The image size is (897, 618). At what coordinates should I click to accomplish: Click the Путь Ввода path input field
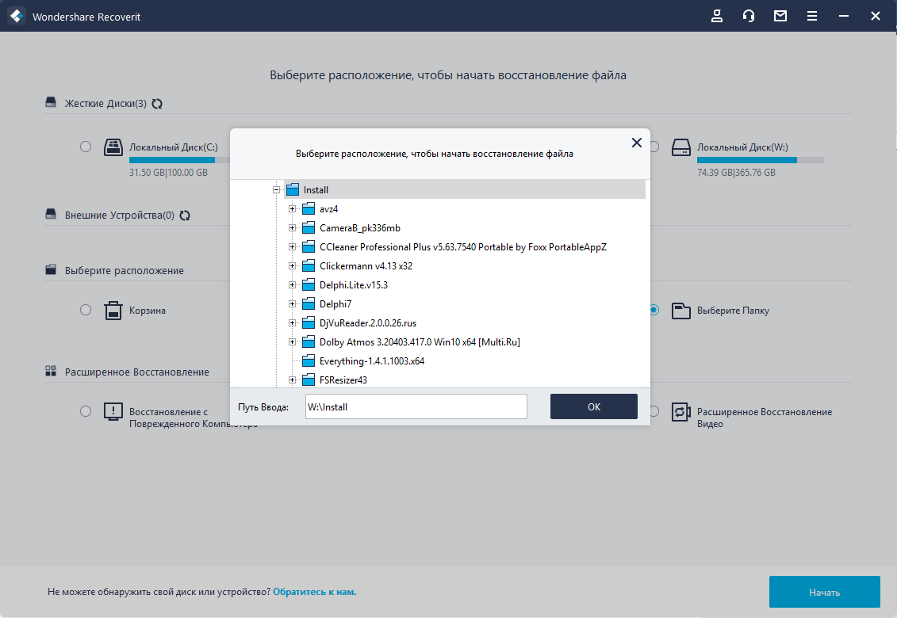416,406
